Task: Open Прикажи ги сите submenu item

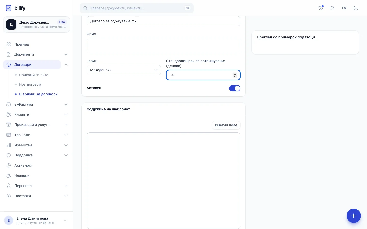Action: point(34,75)
